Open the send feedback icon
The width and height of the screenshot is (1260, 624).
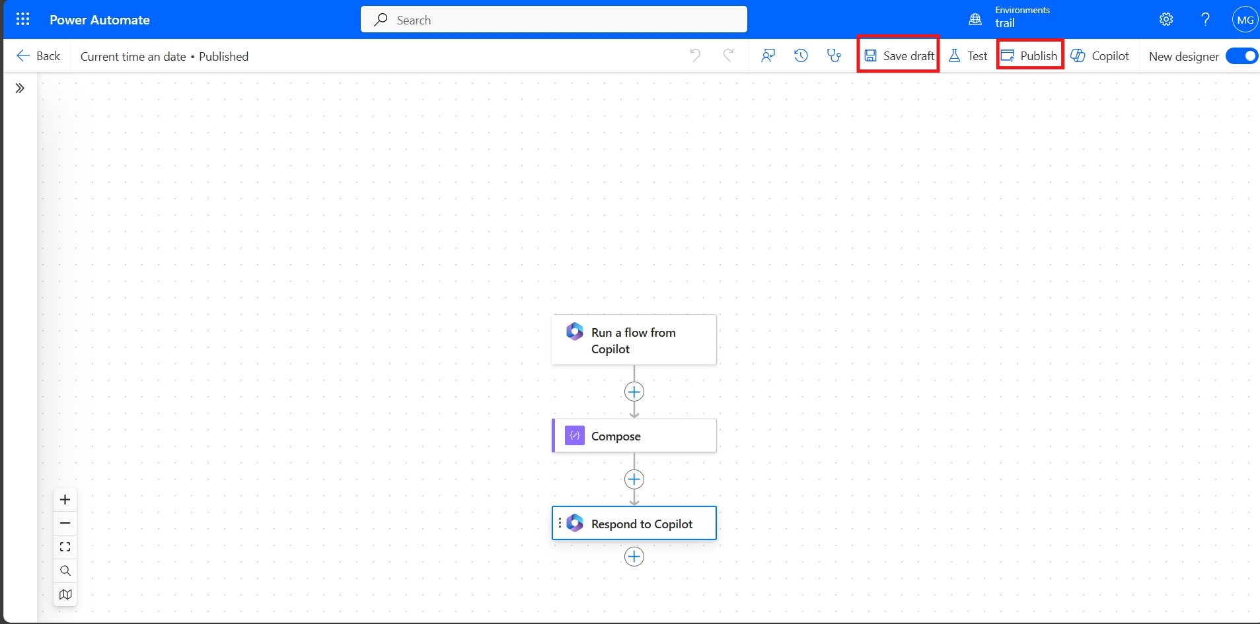pos(768,55)
